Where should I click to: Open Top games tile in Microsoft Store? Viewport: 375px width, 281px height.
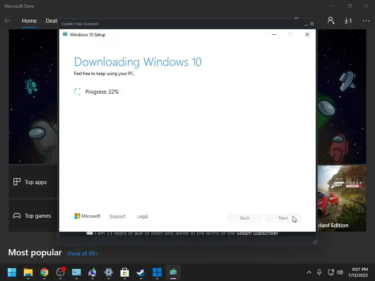pyautogui.click(x=33, y=216)
